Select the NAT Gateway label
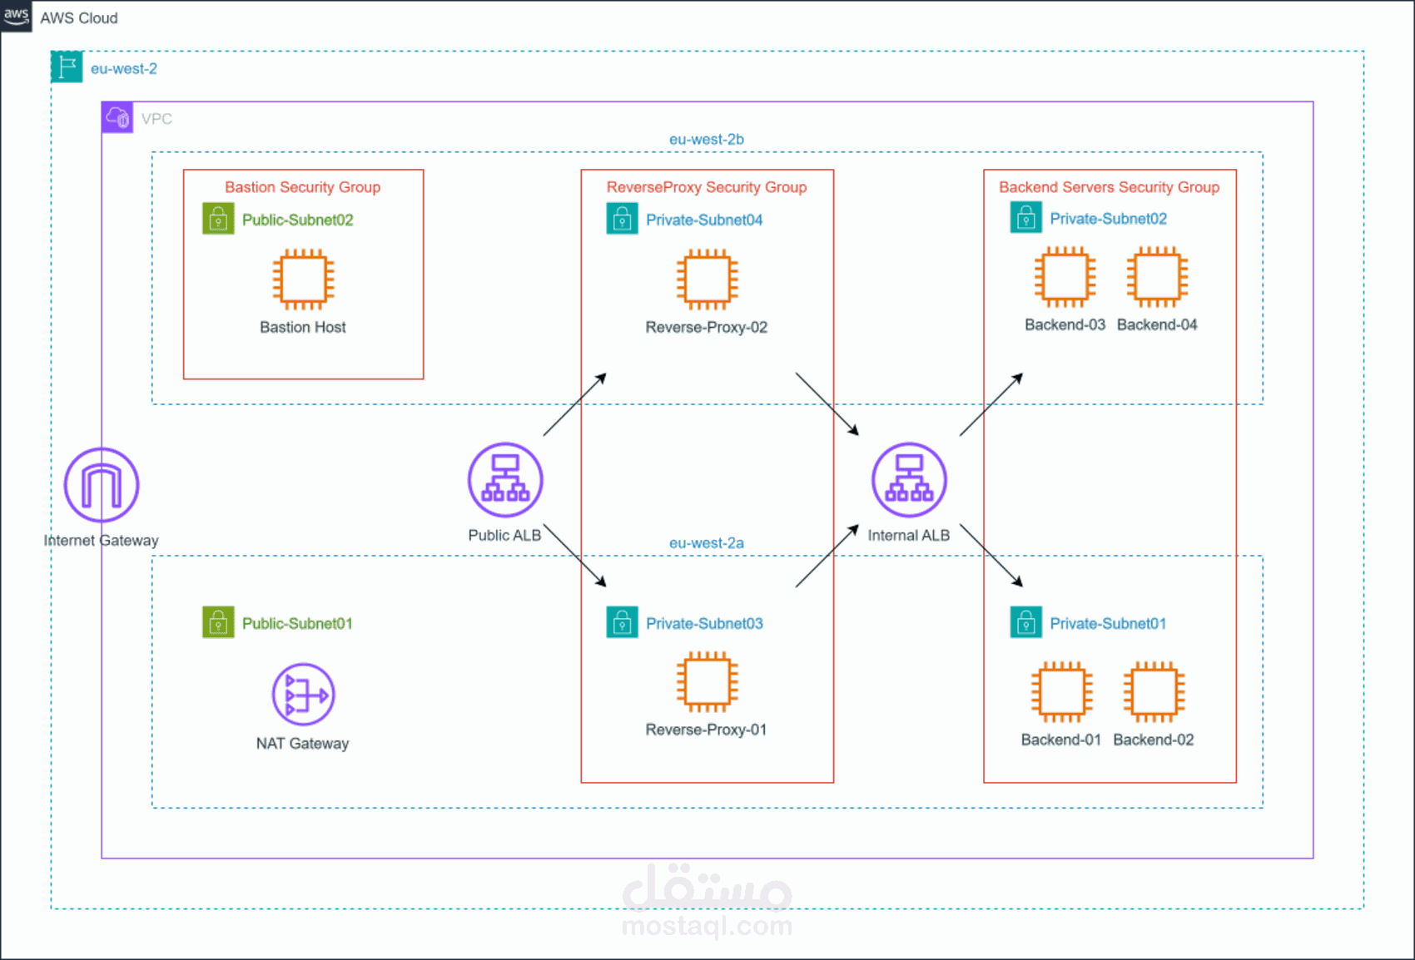This screenshot has height=960, width=1415. [303, 744]
